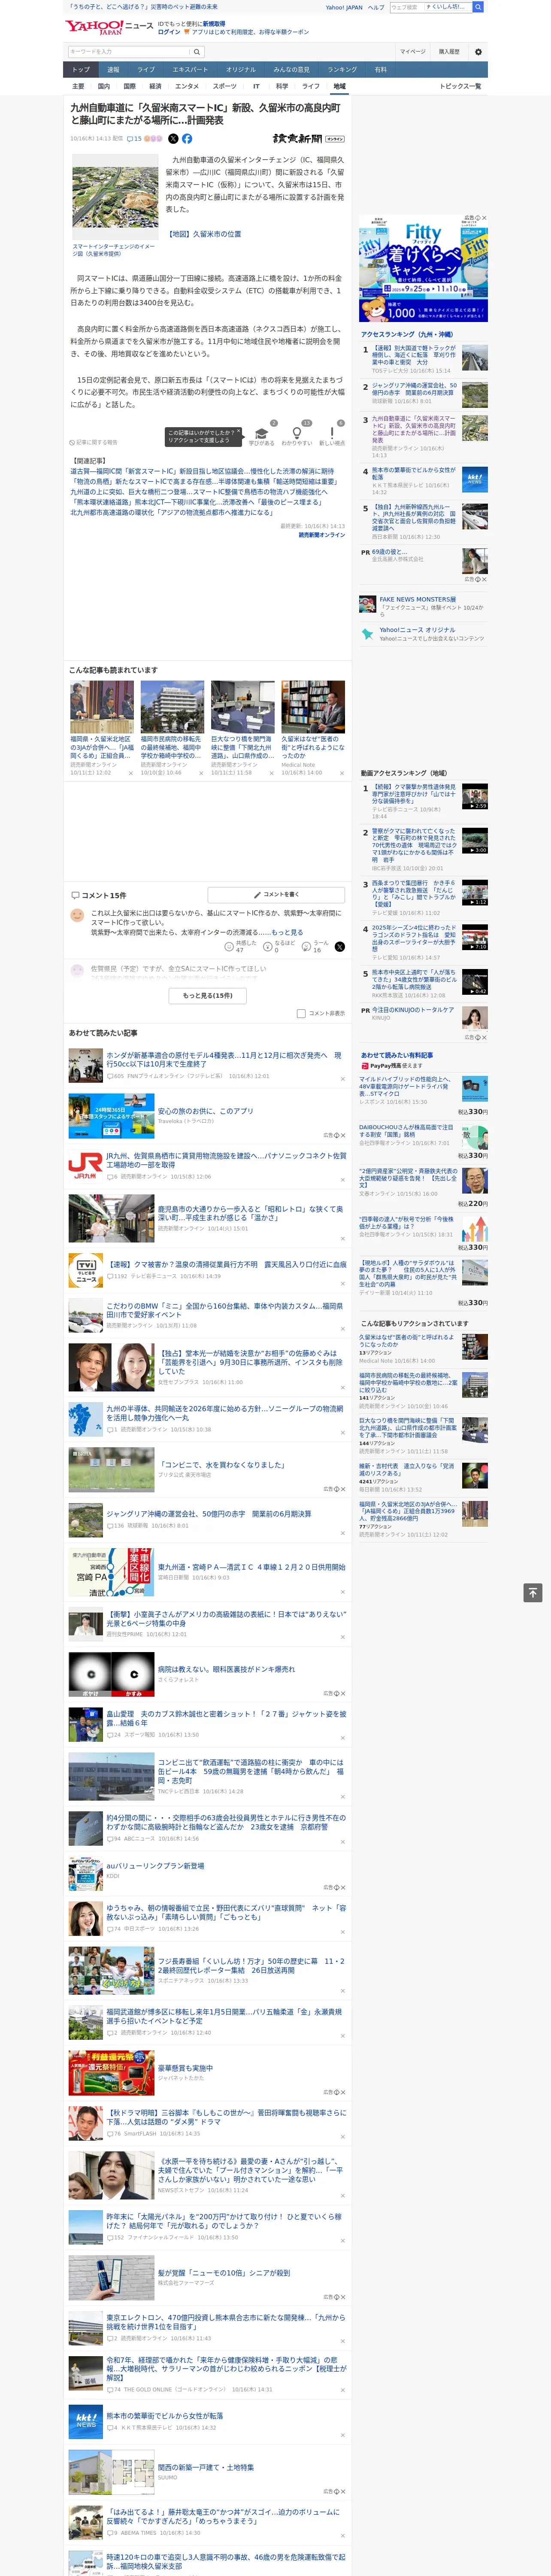Close the Fitty advertisement with X icon
Screen dimensions: 551x2576
pyautogui.click(x=485, y=218)
